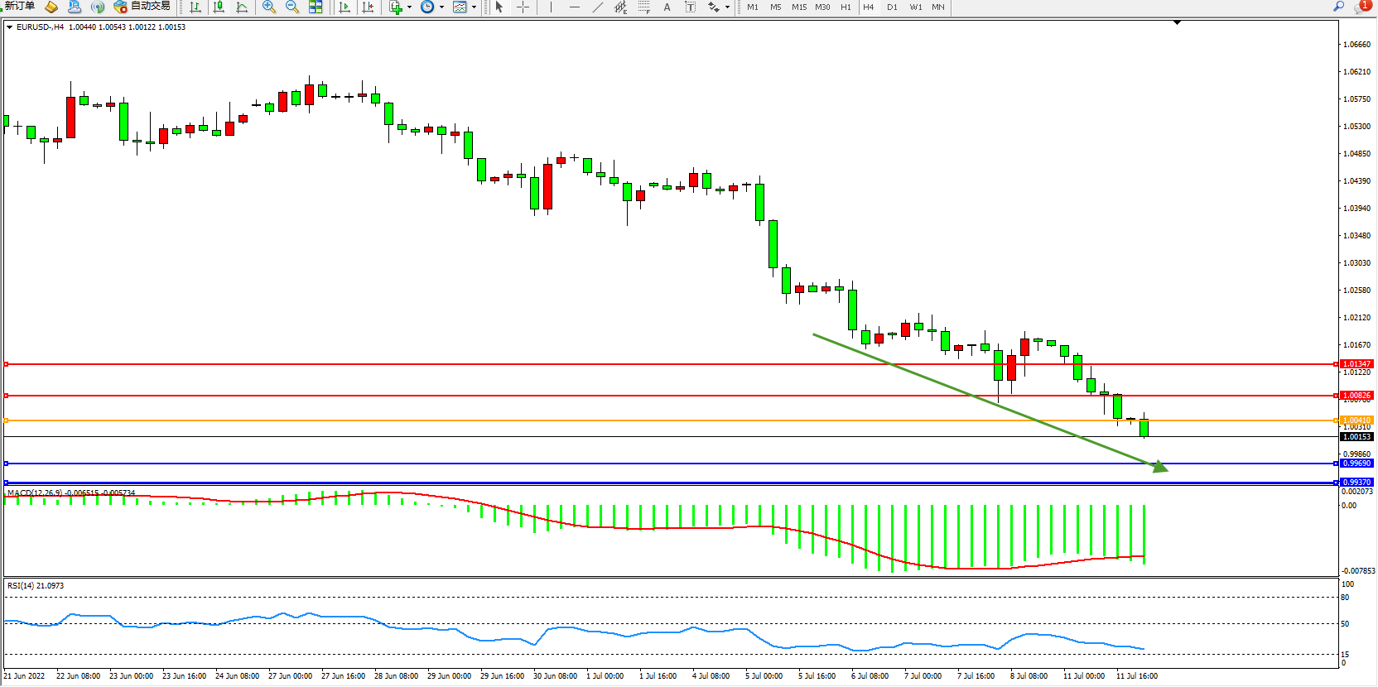Switch to the M15 timeframe
Image resolution: width=1378 pixels, height=687 pixels.
pos(798,7)
